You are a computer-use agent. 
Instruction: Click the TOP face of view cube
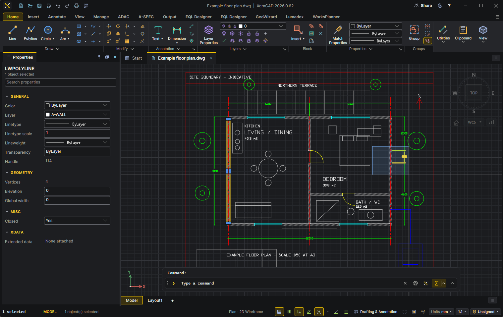(x=474, y=93)
